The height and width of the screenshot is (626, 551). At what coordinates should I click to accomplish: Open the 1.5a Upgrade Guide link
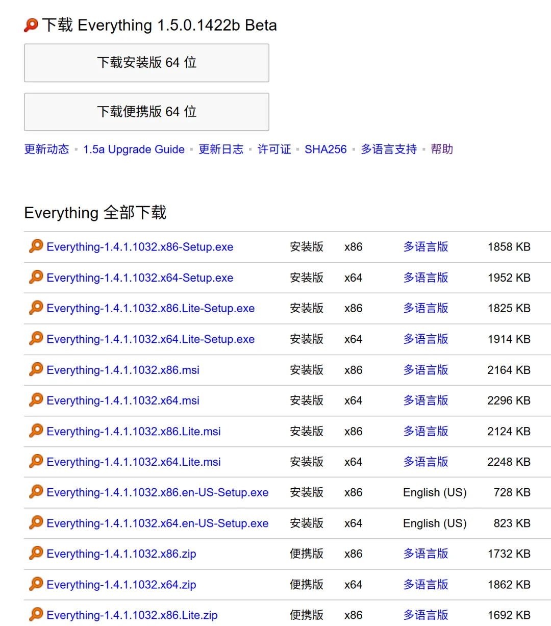(134, 149)
